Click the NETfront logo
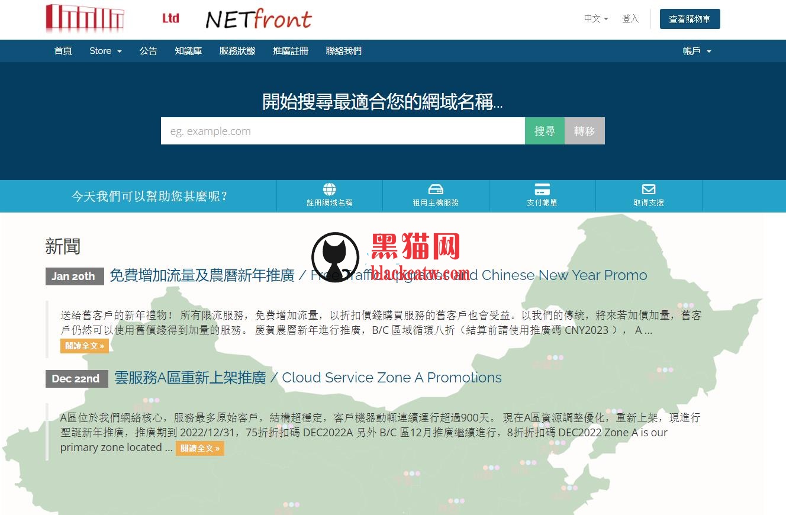The image size is (786, 515). pyautogui.click(x=259, y=19)
